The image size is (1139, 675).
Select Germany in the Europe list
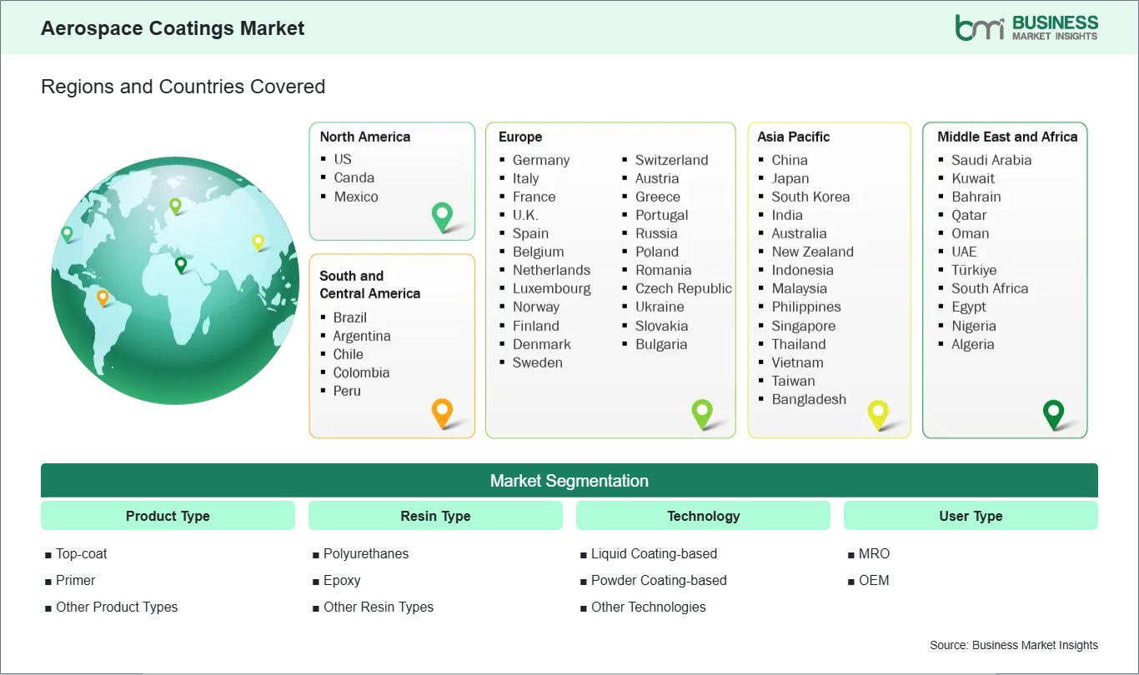(x=541, y=160)
